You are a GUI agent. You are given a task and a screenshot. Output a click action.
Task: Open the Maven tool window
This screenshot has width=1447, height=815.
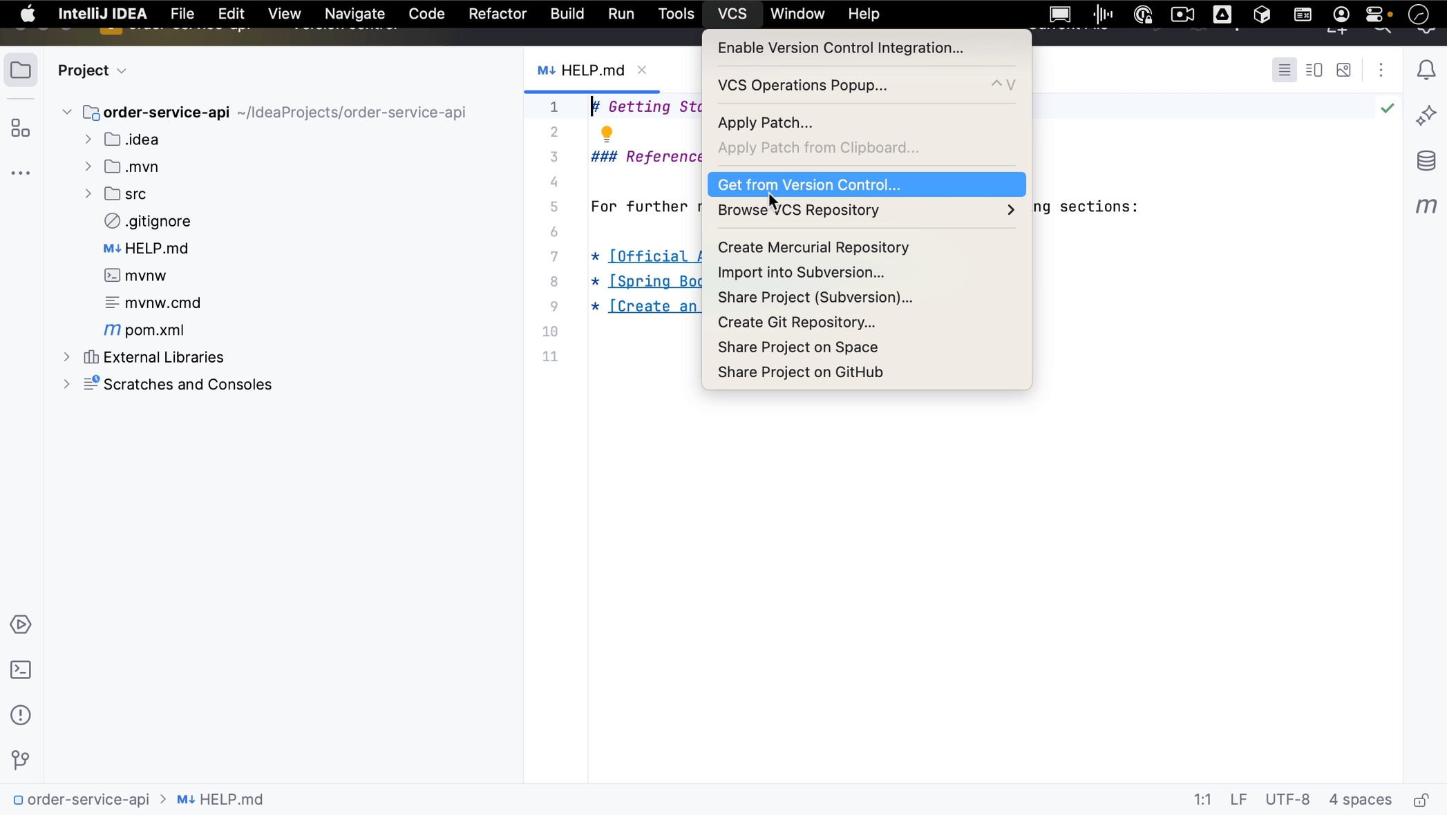(1426, 205)
